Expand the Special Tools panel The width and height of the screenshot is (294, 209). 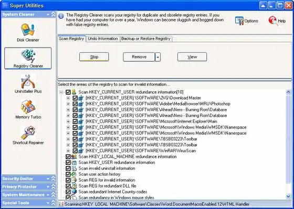click(53, 203)
